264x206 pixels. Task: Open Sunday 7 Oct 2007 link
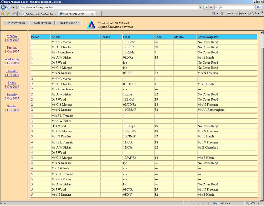[12, 108]
